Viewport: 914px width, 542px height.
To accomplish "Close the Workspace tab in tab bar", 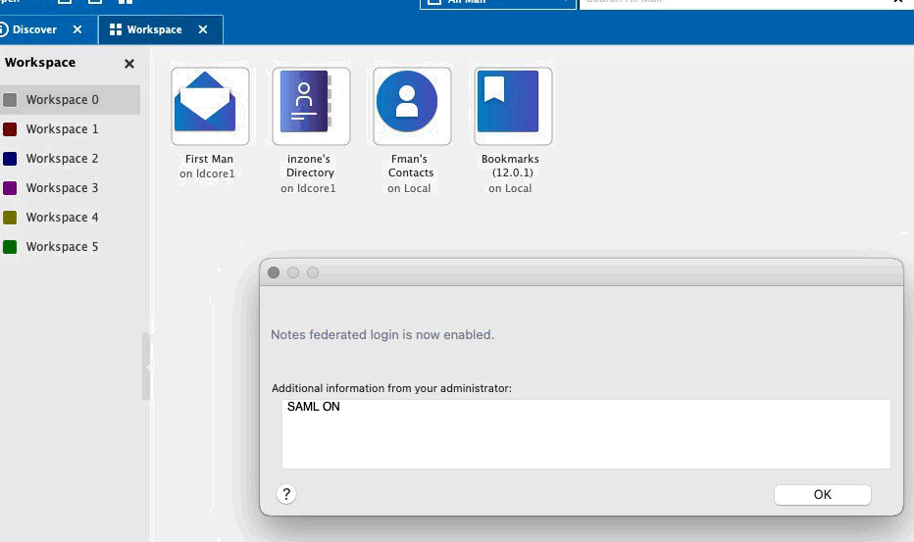I will (x=203, y=29).
